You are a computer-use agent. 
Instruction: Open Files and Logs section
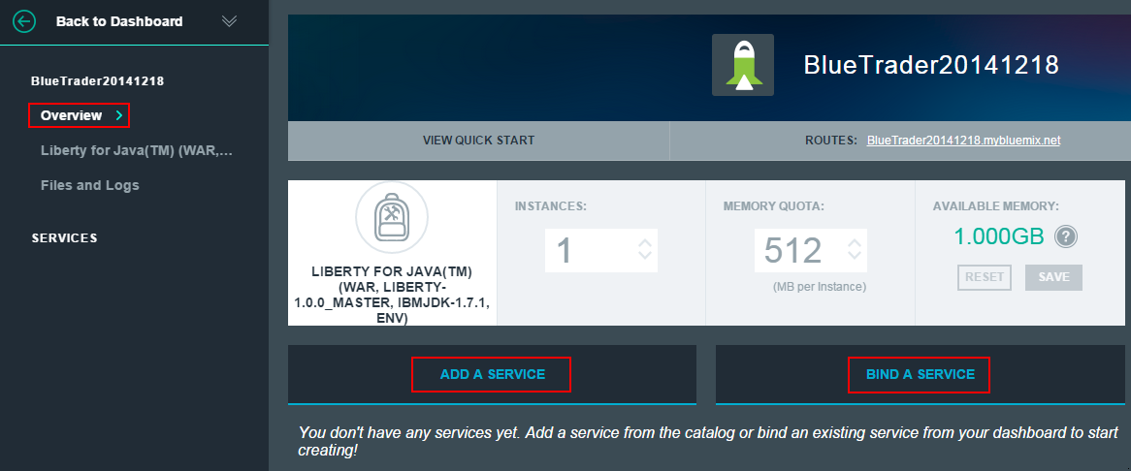tap(89, 185)
